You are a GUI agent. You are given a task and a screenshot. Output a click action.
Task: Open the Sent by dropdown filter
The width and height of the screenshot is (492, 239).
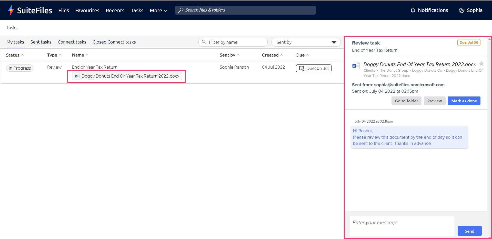click(x=306, y=42)
